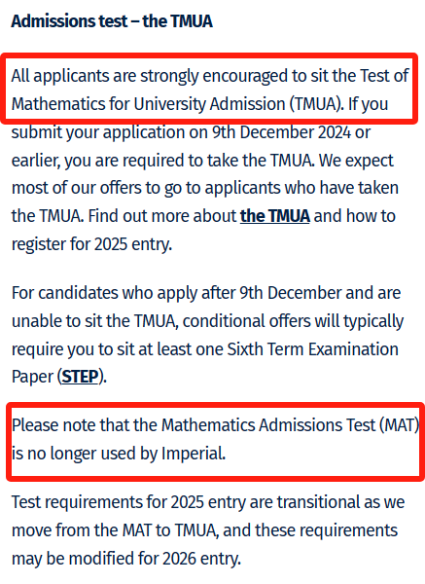Click the paragraph starting 'For candidates who apply'
Viewport: 425px width, 584px height.
[x=208, y=335]
